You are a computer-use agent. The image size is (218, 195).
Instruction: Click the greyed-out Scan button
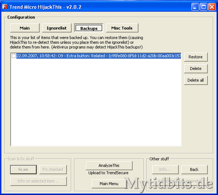[x=23, y=169]
